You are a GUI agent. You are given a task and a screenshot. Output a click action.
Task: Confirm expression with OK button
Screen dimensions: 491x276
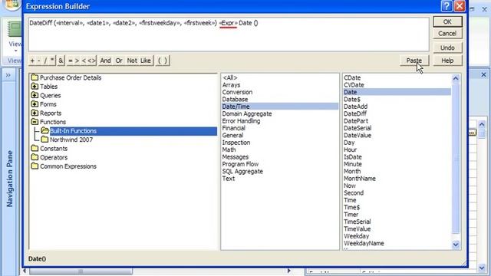(447, 21)
